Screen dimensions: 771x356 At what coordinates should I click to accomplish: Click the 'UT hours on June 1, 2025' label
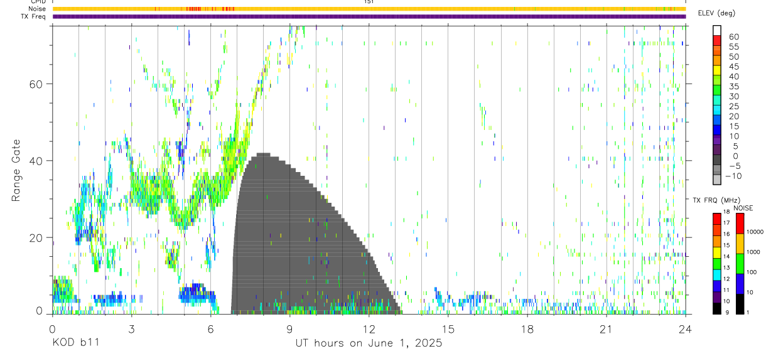[369, 343]
